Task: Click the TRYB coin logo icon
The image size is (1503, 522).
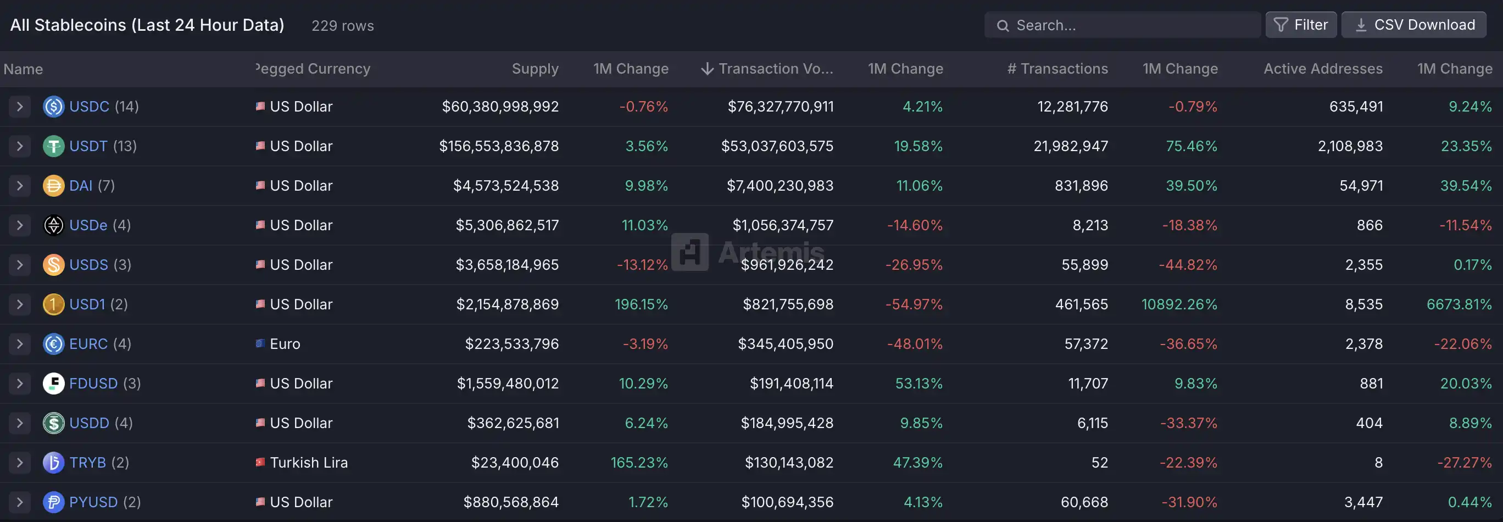Action: 53,462
